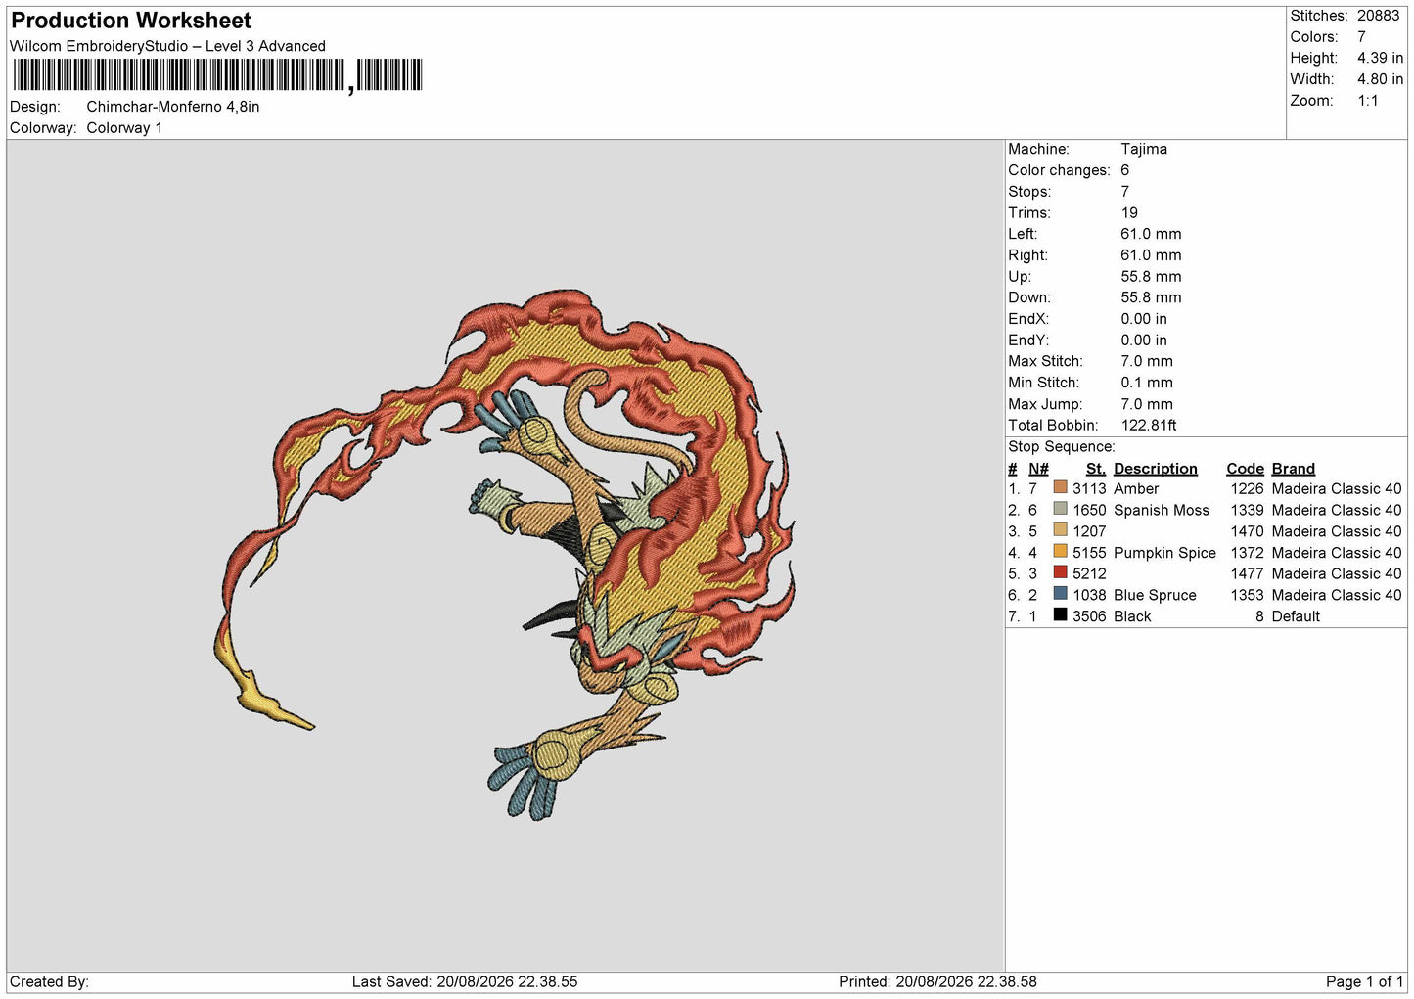Click the Colors value 7

click(1361, 37)
